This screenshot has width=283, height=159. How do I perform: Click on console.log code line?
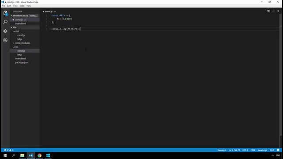tap(66, 29)
